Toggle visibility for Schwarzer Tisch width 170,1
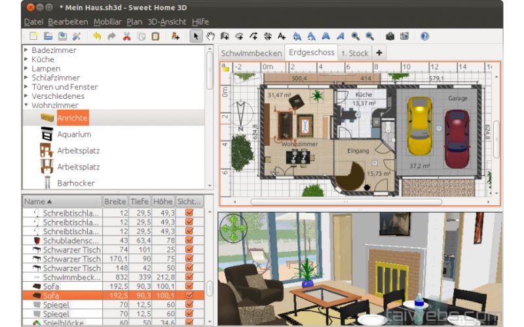This screenshot has height=327, width=524. tap(189, 258)
